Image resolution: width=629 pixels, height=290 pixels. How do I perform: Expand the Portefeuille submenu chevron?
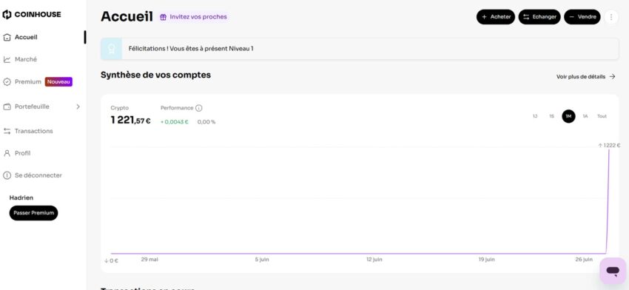(78, 107)
